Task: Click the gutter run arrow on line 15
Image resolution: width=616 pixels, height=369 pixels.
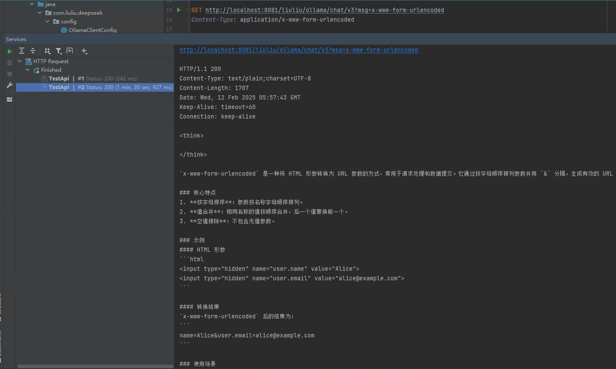Action: tap(179, 10)
